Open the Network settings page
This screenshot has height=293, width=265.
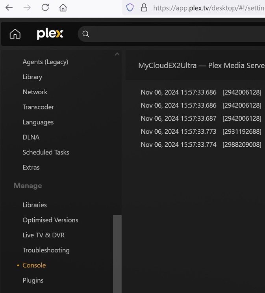pyautogui.click(x=35, y=92)
